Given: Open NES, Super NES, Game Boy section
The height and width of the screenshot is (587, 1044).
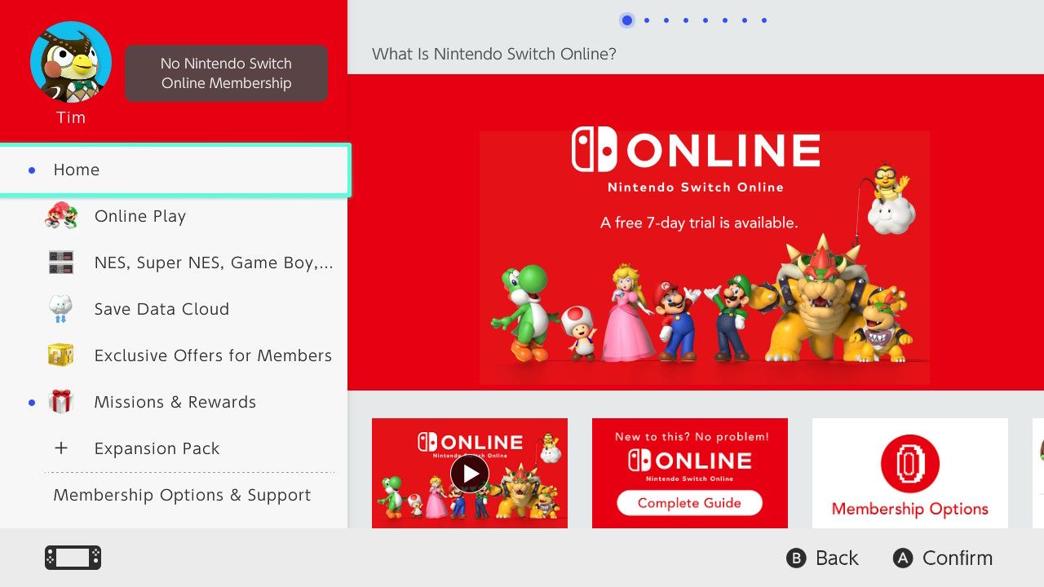Looking at the screenshot, I should tap(175, 263).
